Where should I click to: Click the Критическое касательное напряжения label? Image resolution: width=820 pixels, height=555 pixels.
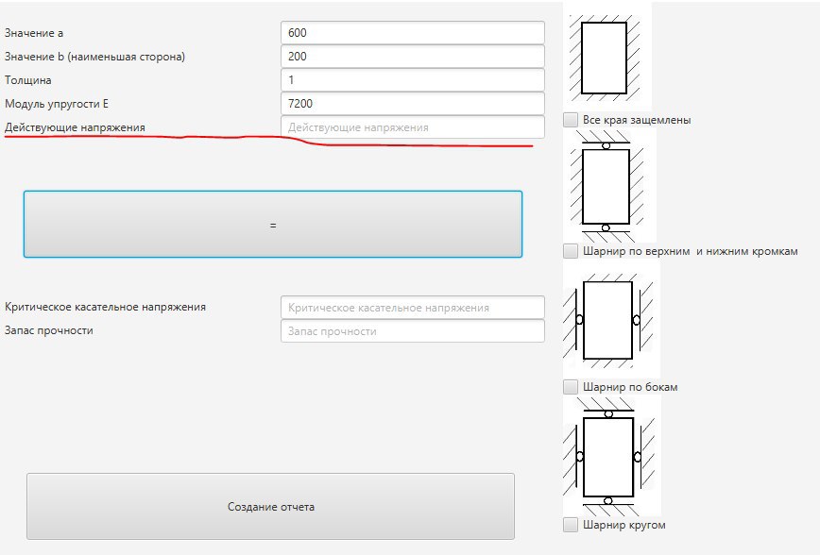(105, 307)
